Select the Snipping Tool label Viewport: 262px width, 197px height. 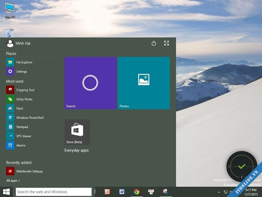click(25, 90)
